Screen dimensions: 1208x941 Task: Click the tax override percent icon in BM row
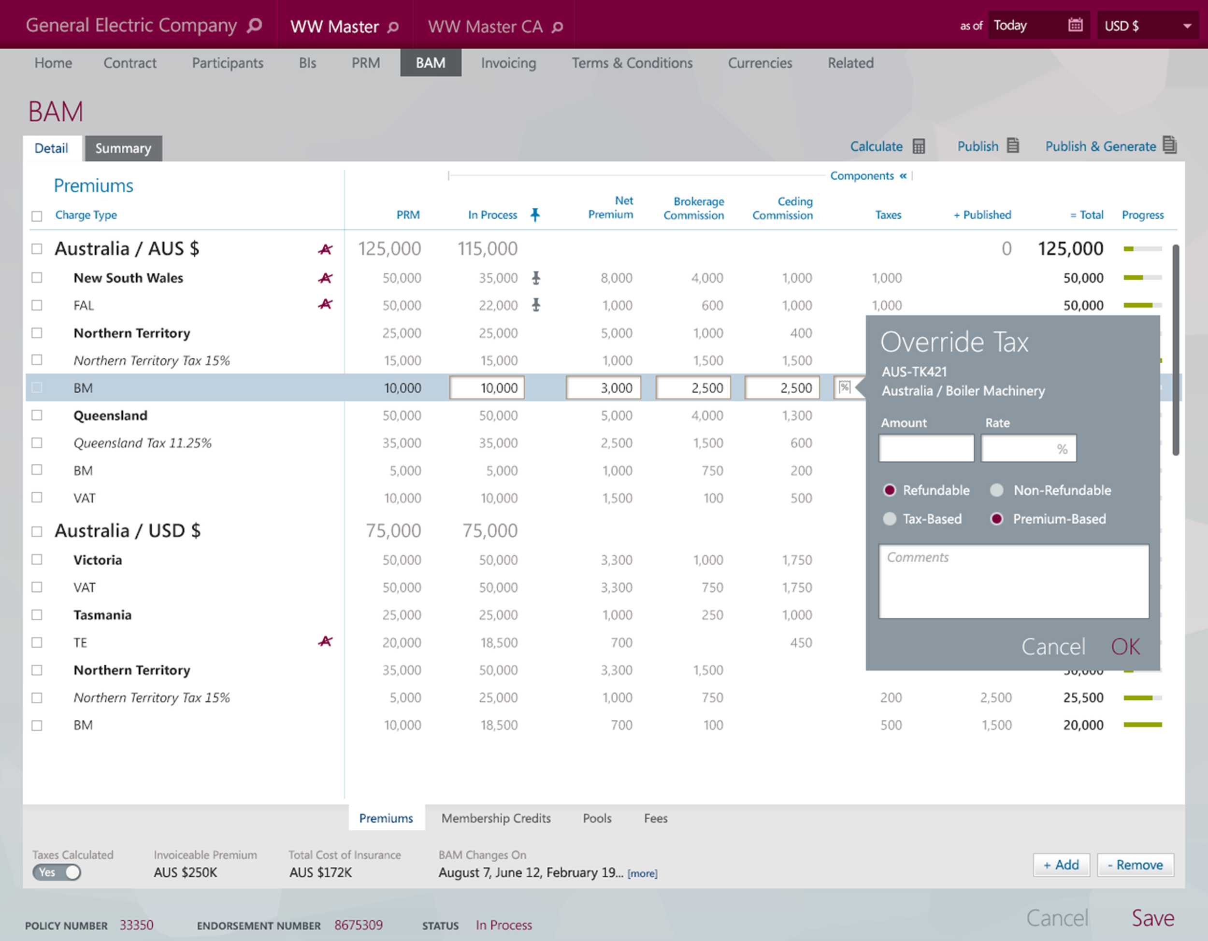coord(844,387)
